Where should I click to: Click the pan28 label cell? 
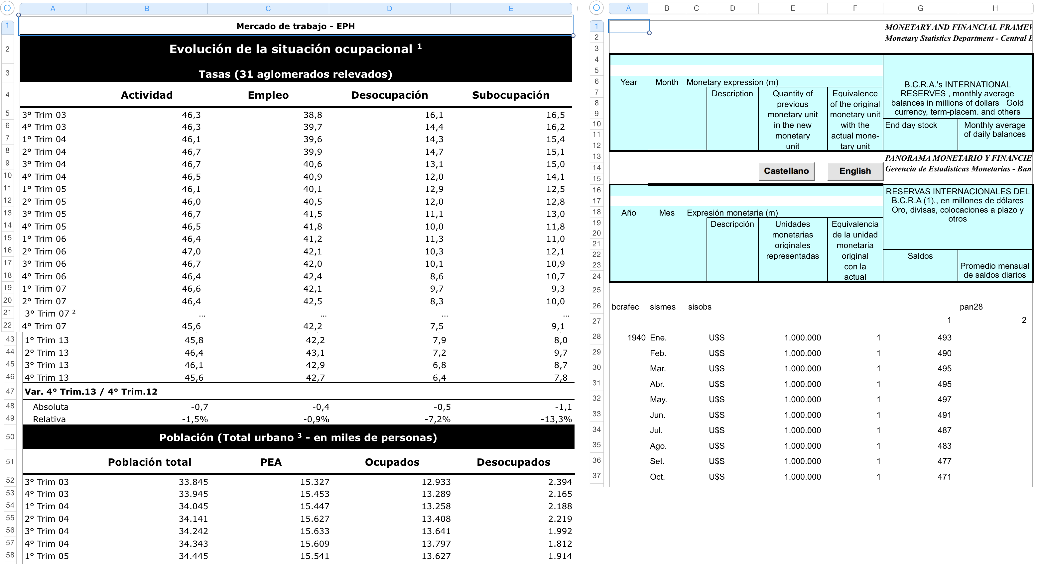tap(971, 307)
